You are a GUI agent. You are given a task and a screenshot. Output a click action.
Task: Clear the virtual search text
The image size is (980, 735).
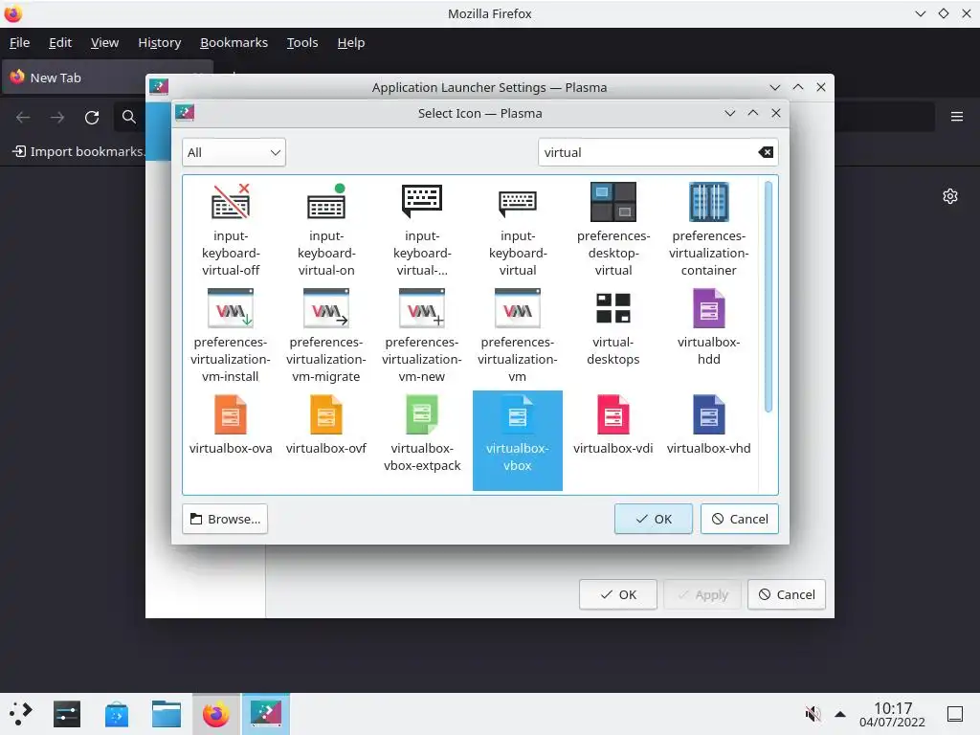point(766,152)
